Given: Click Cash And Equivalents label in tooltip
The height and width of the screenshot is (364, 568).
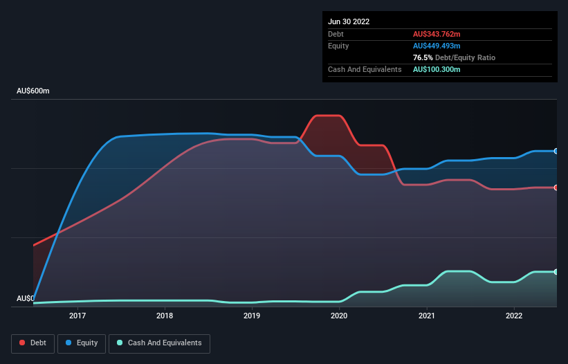Looking at the screenshot, I should [x=365, y=69].
